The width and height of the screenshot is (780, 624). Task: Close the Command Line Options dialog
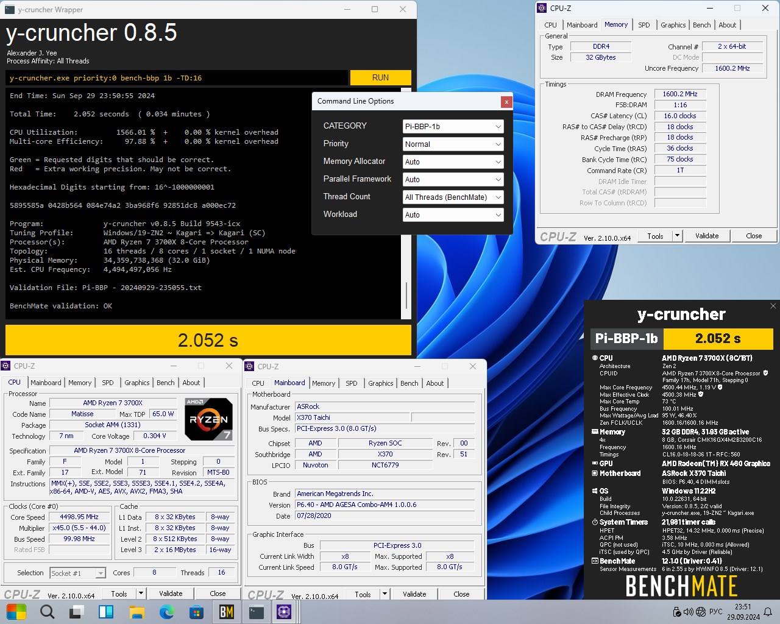[506, 102]
